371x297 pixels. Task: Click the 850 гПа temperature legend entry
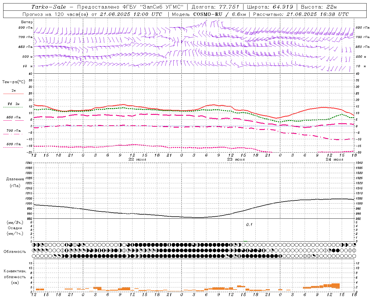point(14,117)
